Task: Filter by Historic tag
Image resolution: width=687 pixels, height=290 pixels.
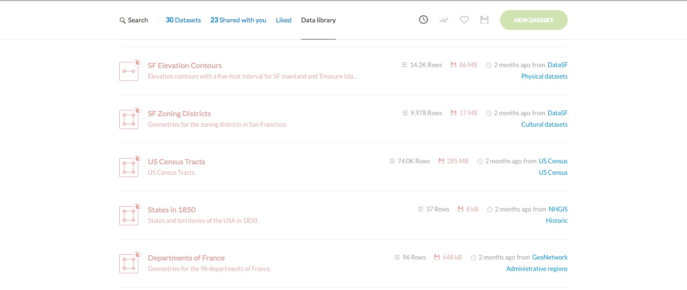Action: point(557,220)
